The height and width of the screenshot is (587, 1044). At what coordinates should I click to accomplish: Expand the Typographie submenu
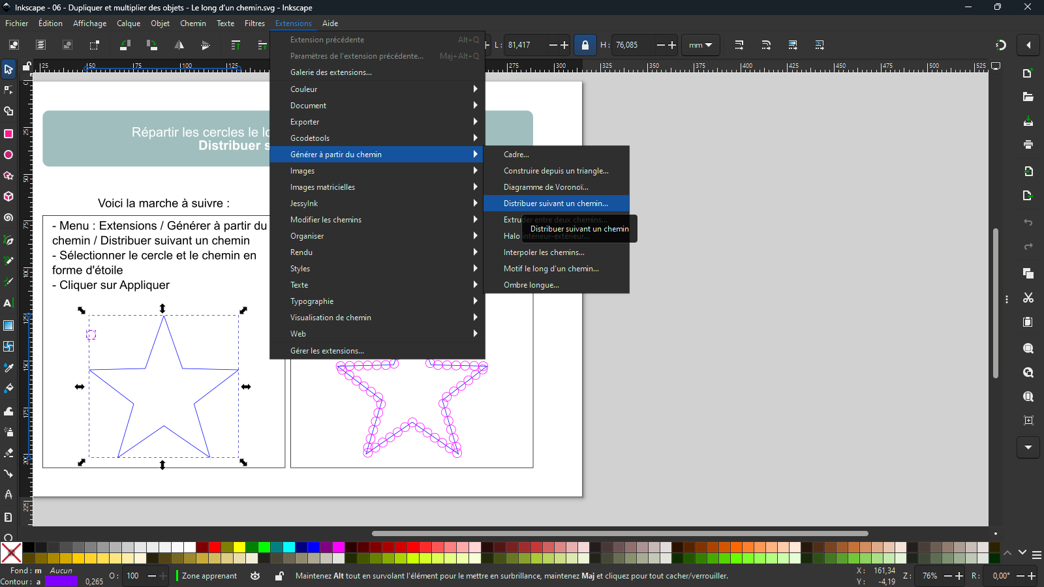(x=377, y=301)
